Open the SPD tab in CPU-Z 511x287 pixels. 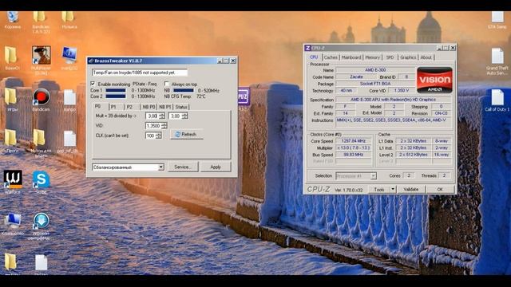click(x=390, y=57)
